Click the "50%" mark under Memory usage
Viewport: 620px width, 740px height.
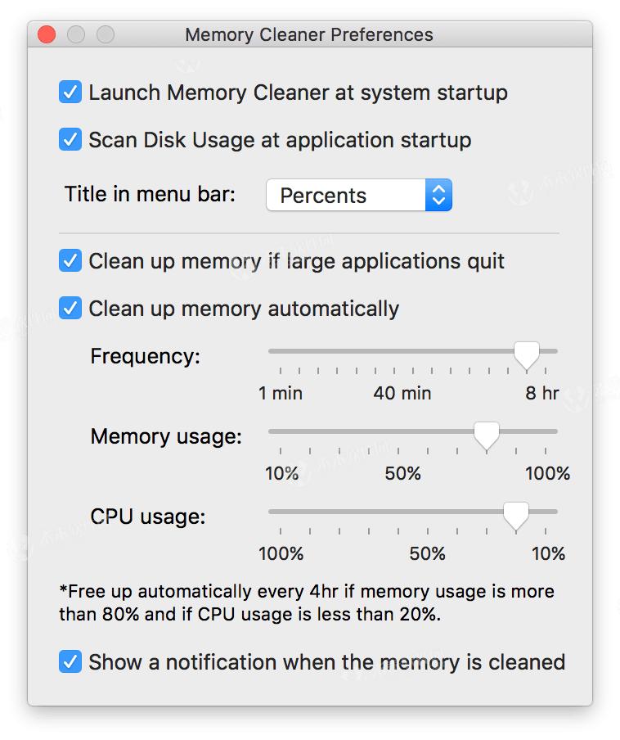[x=402, y=473]
